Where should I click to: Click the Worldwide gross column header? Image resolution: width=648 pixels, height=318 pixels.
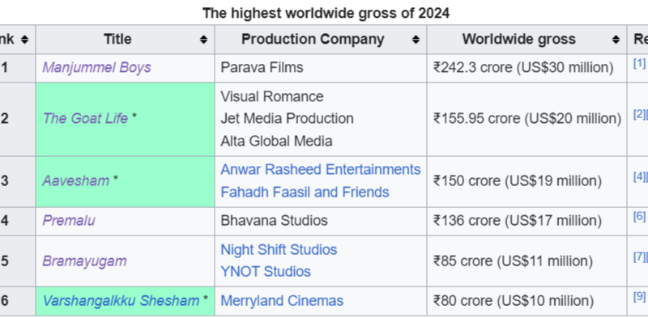pos(527,39)
